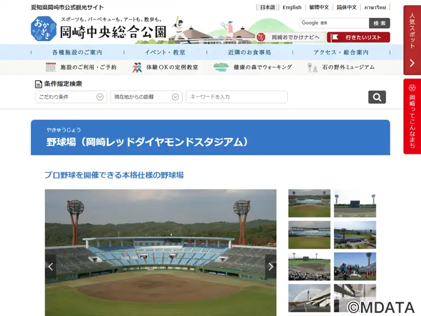Show the previous stadium photo with left arrow
The height and width of the screenshot is (316, 421).
51,266
